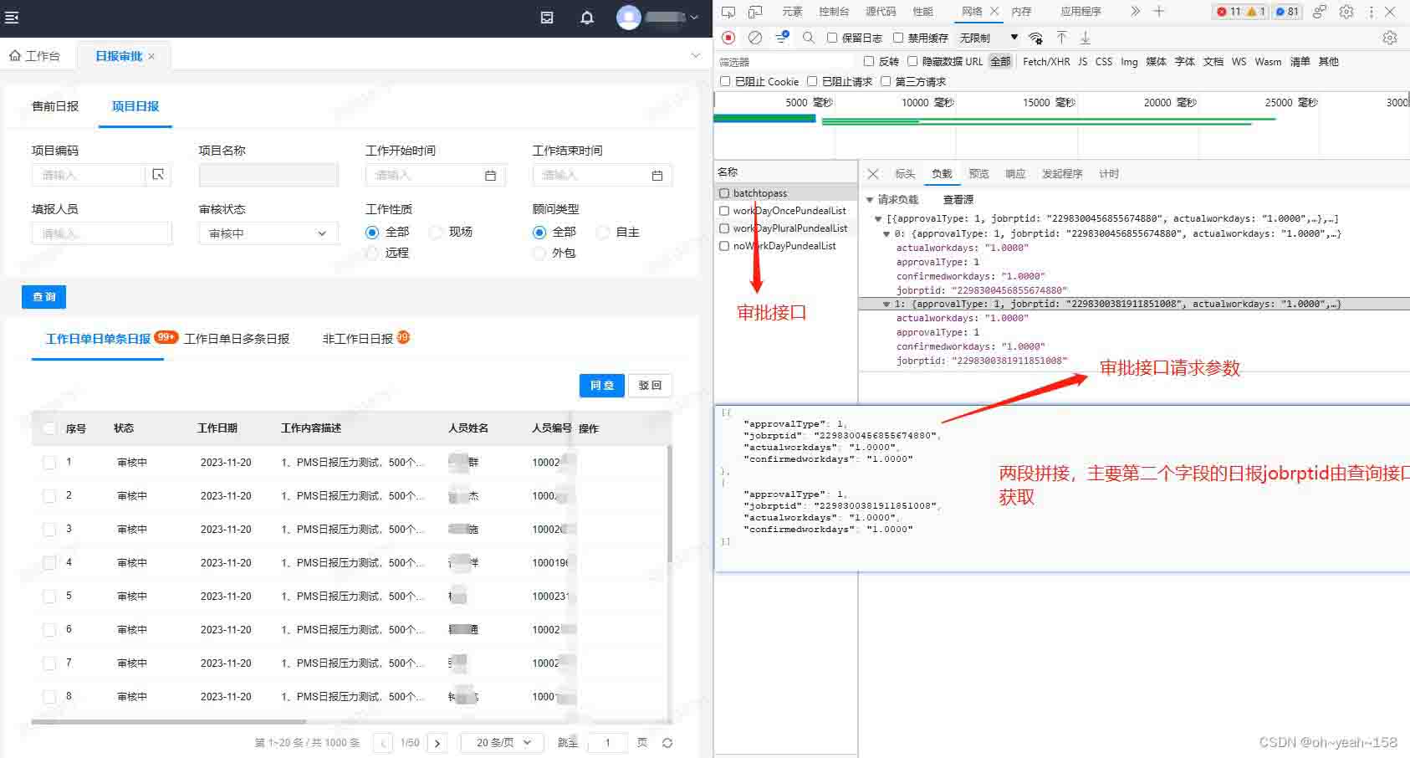This screenshot has width=1410, height=758.
Task: Toggle 隐藏数据 URL checkbox
Action: 912,61
